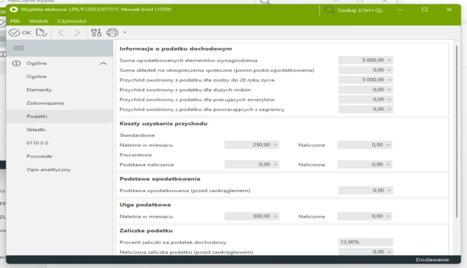Click the save document icon in toolbar
The height and width of the screenshot is (268, 467).
42,32
